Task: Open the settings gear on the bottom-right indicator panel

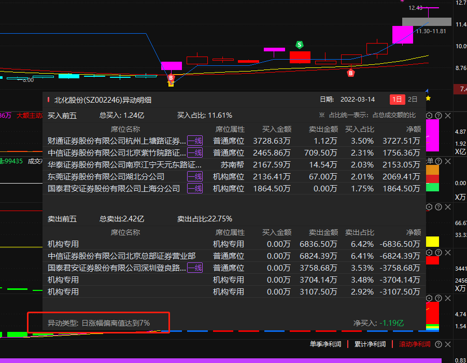Action: pos(429,298)
